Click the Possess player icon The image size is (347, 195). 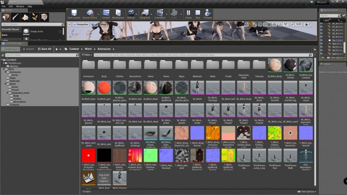(208, 13)
